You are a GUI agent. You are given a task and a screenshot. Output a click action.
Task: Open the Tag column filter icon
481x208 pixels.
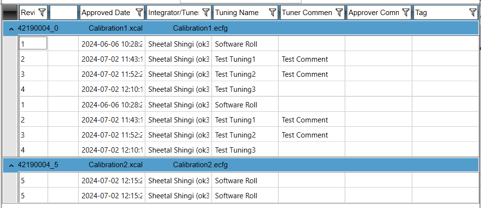click(x=473, y=13)
